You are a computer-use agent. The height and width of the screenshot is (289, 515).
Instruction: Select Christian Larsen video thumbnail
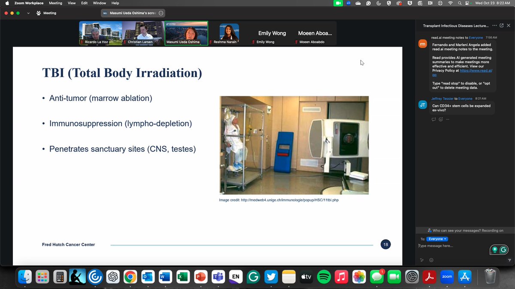tap(143, 33)
